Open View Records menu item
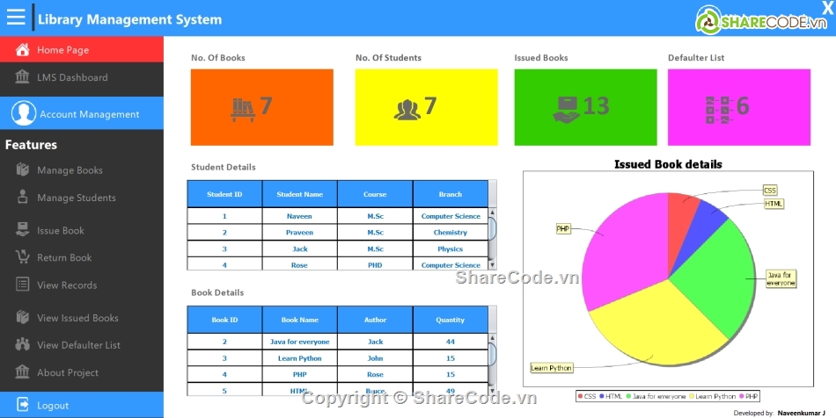The image size is (836, 418). pos(67,285)
